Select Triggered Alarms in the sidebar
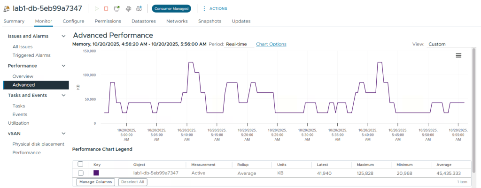Viewport: 481px width, 188px height. 31,55
